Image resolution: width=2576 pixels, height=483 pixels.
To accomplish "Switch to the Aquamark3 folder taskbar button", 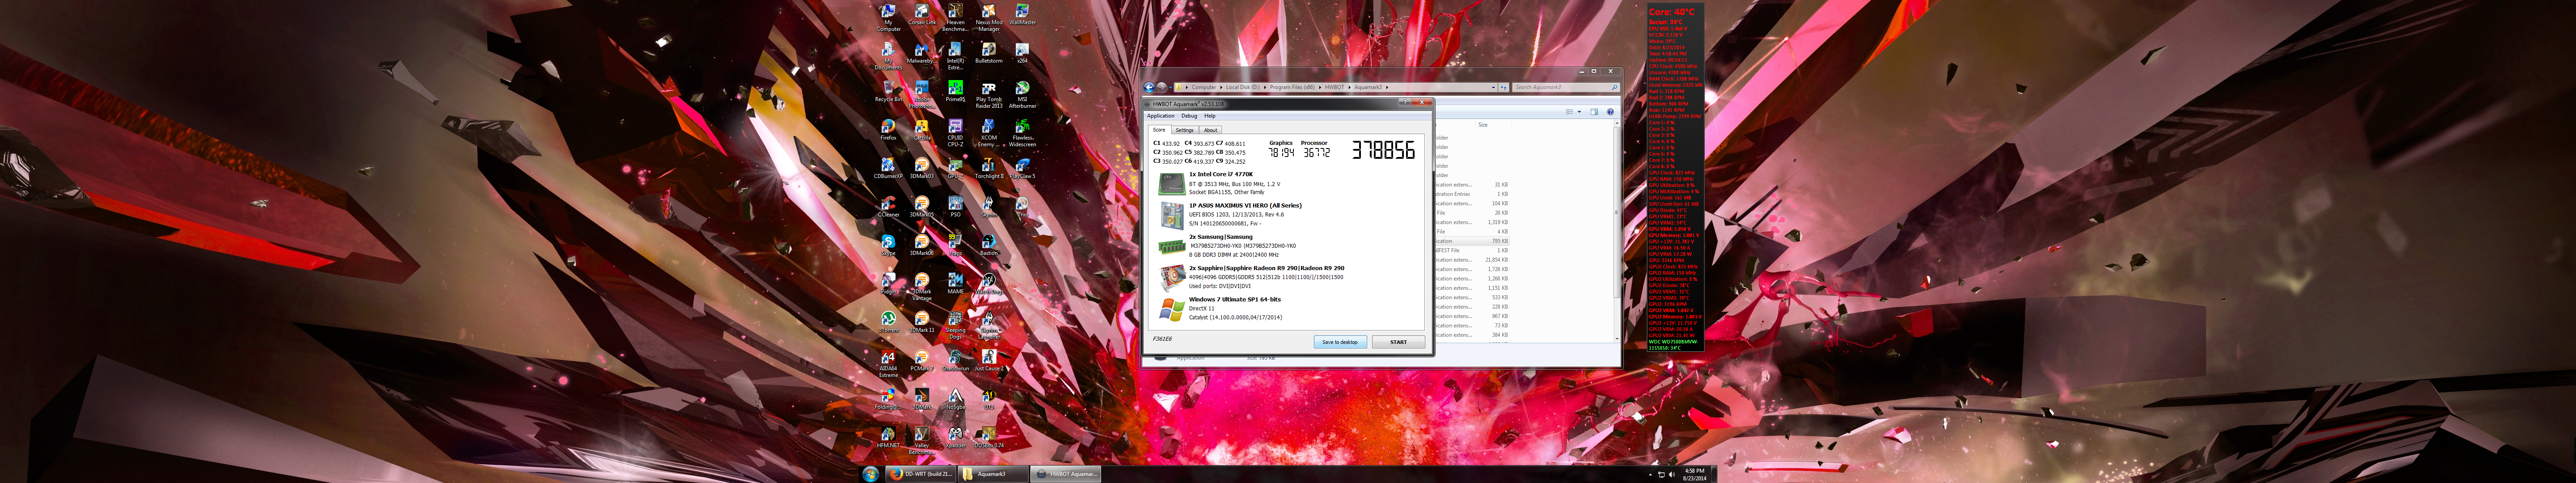I will click(x=993, y=474).
